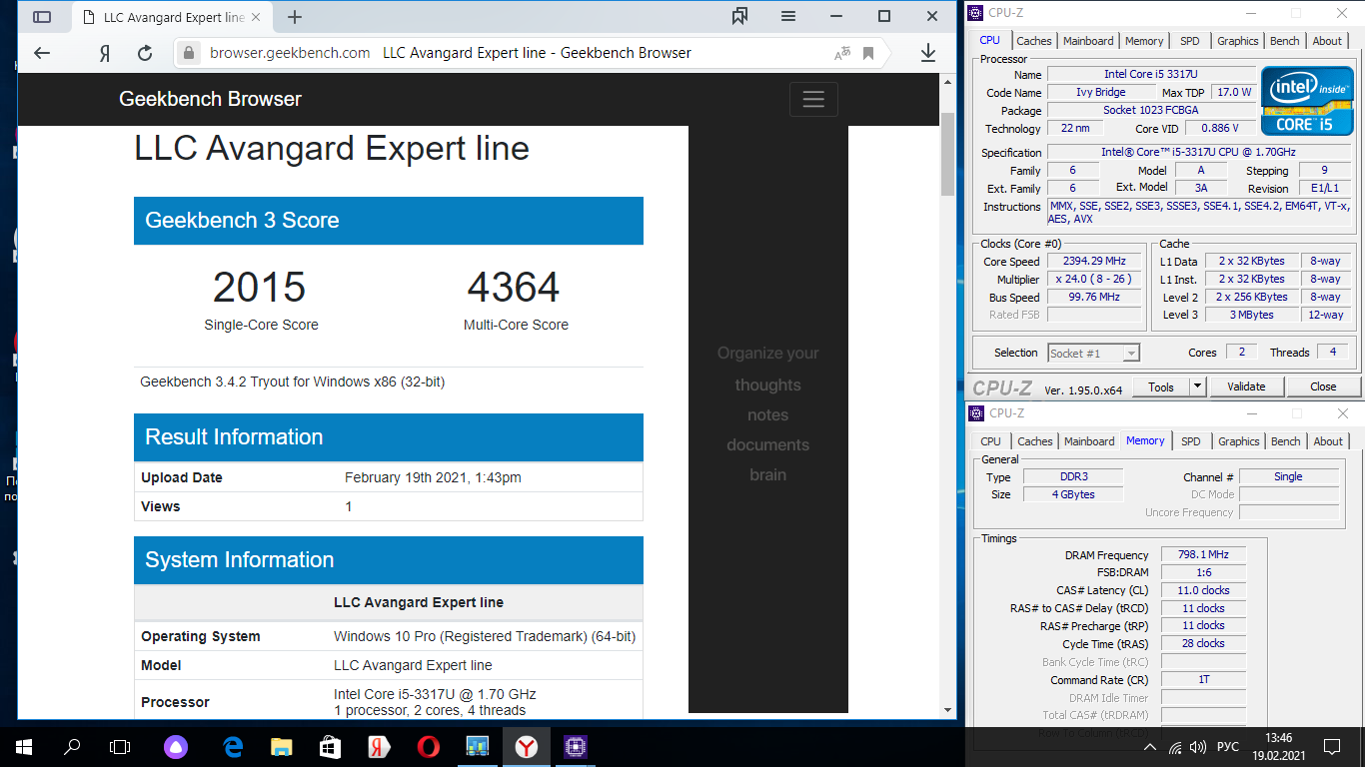
Task: Click the CPU-Z Tools button
Action: coord(1161,386)
